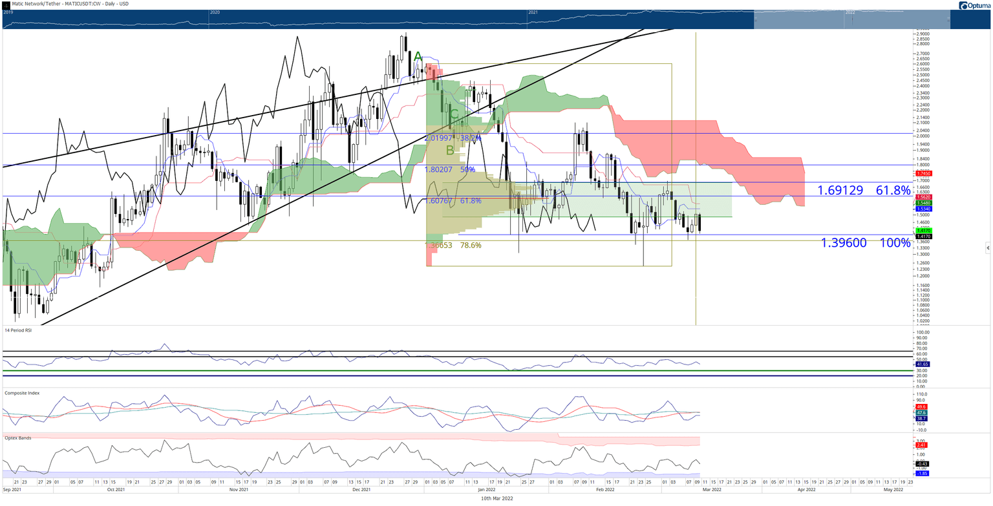Jump to 2022 in the navigator bar
This screenshot has height=506, width=993.
(850, 12)
